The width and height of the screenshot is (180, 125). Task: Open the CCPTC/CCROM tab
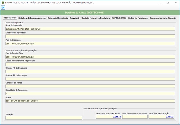point(119,18)
